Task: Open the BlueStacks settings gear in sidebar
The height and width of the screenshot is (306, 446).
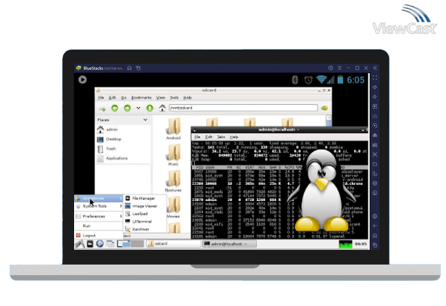Action: click(375, 216)
